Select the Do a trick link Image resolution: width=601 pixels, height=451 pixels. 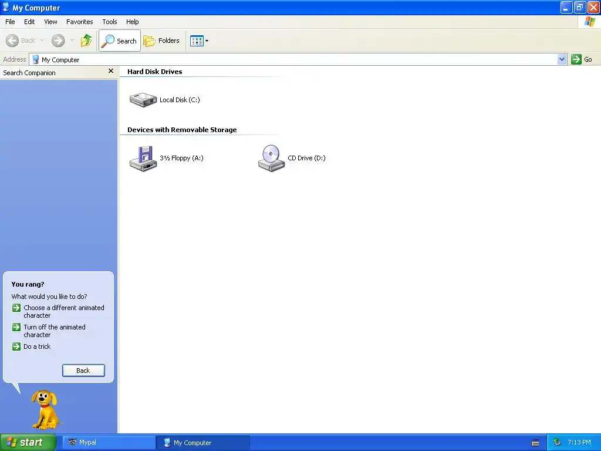click(x=37, y=346)
